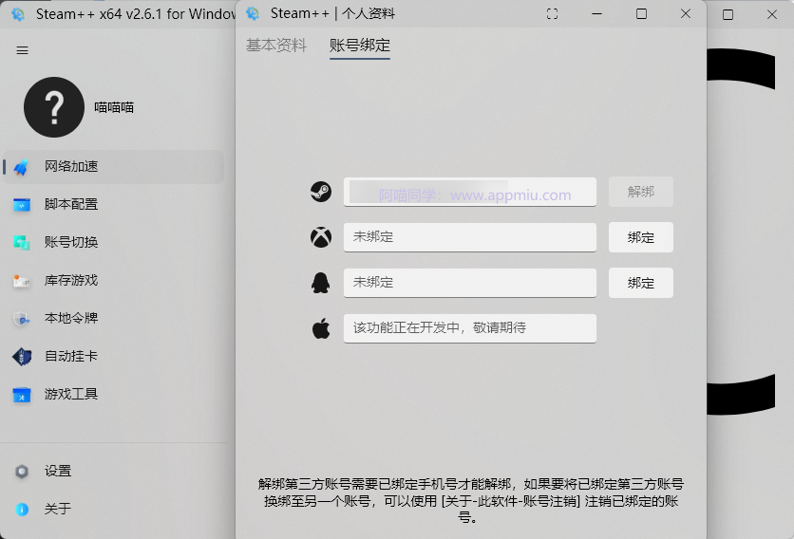Click the Apple logo icon

pyautogui.click(x=321, y=328)
